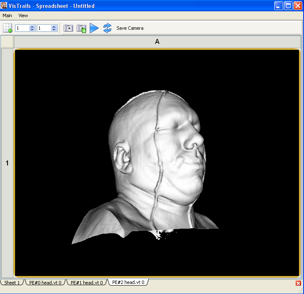Click the blue refresh arrows icon
The height and width of the screenshot is (294, 304).
107,28
